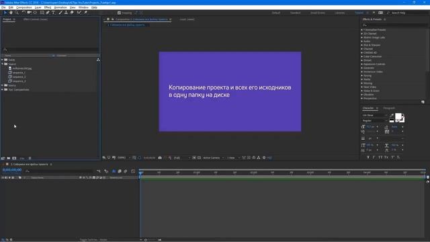The height and width of the screenshot is (242, 430).
Task: Switch to the Small Screen workspace
Action: pyautogui.click(x=318, y=13)
